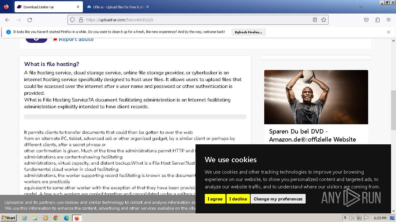Toggle reader view icon in address bar
Viewport: 396px width, 222px height.
point(315,20)
